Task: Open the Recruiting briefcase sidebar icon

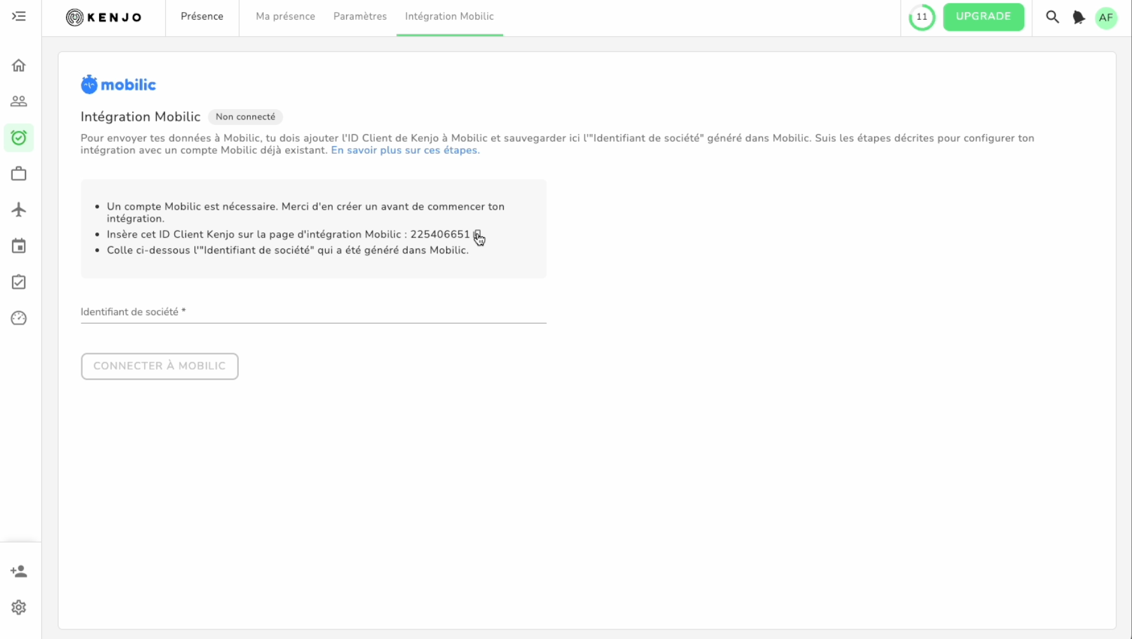Action: (x=19, y=173)
